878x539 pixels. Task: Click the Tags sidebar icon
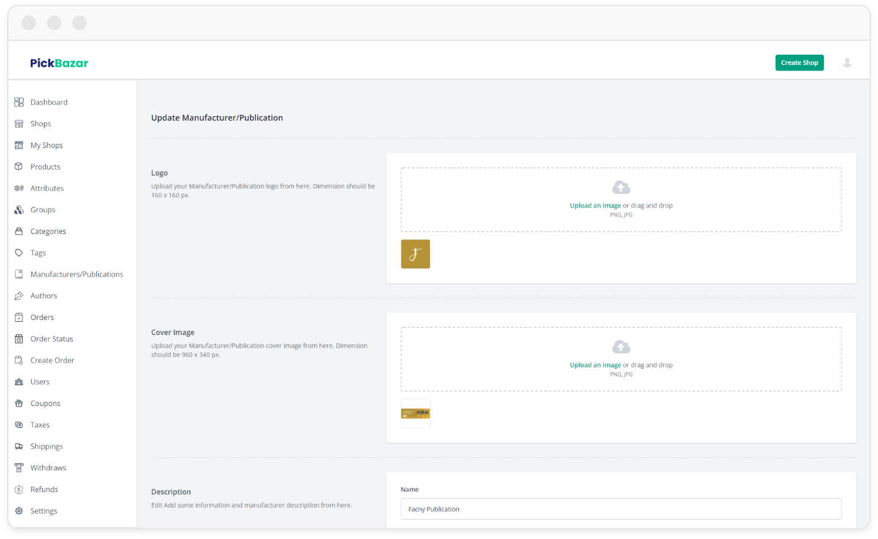pyautogui.click(x=19, y=253)
